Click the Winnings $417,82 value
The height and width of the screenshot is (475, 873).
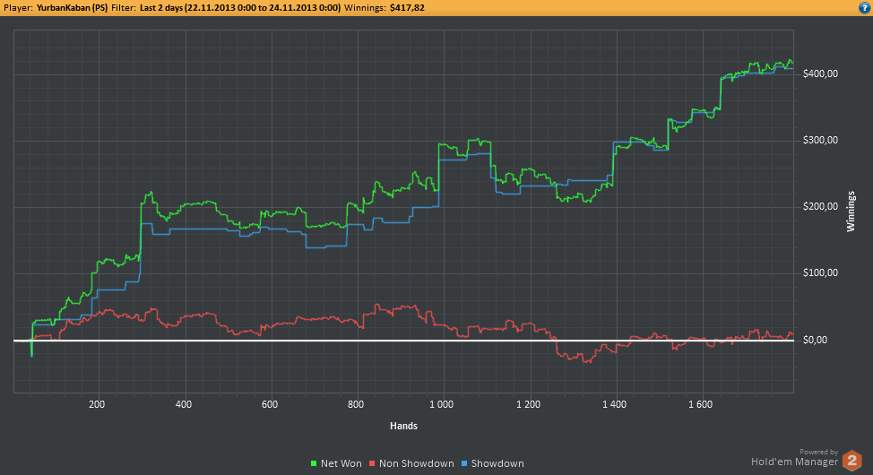pos(405,8)
